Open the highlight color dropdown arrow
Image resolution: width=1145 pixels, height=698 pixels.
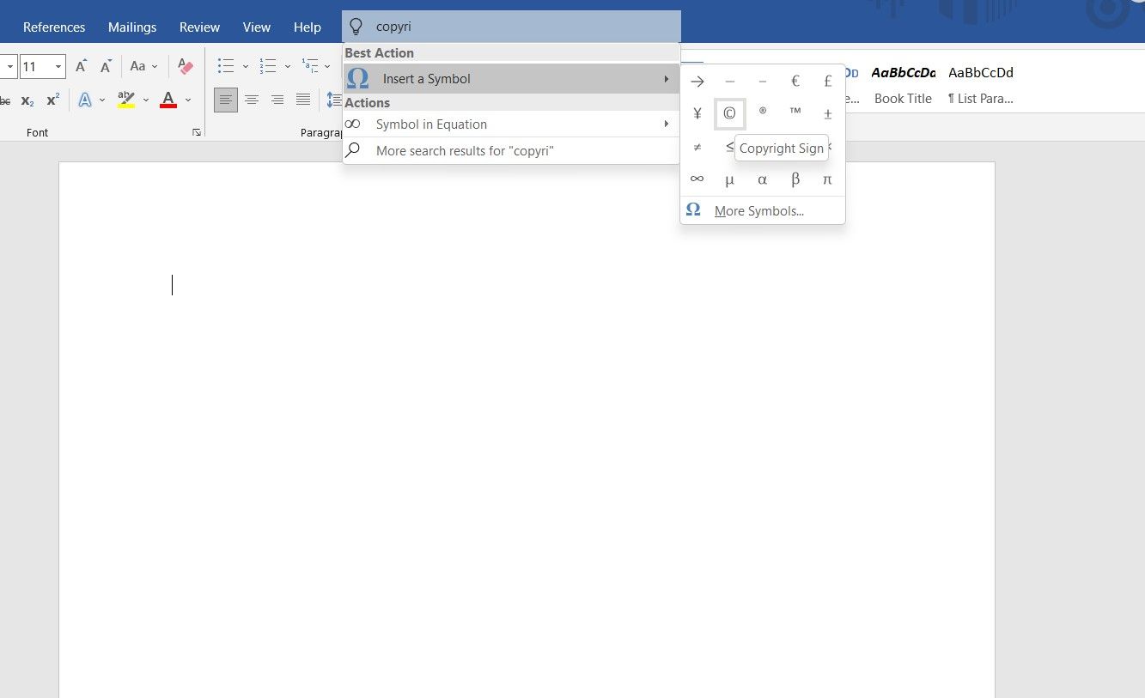(146, 100)
